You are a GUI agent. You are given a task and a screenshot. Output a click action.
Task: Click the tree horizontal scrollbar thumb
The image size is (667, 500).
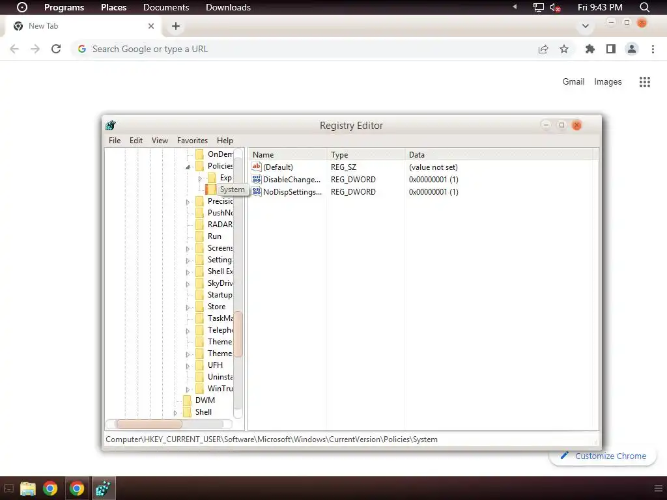(149, 424)
